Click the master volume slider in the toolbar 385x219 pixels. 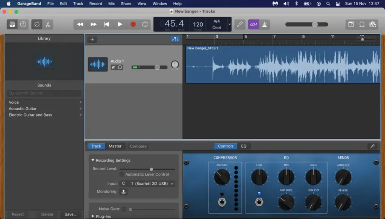[x=307, y=24]
